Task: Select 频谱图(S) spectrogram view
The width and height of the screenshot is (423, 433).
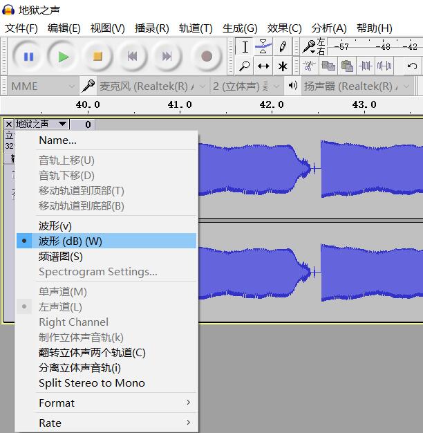Action: pyautogui.click(x=106, y=257)
